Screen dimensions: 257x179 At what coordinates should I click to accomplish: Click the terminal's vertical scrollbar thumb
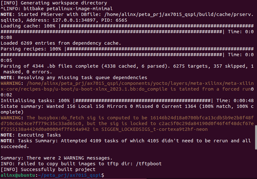coord(256,137)
